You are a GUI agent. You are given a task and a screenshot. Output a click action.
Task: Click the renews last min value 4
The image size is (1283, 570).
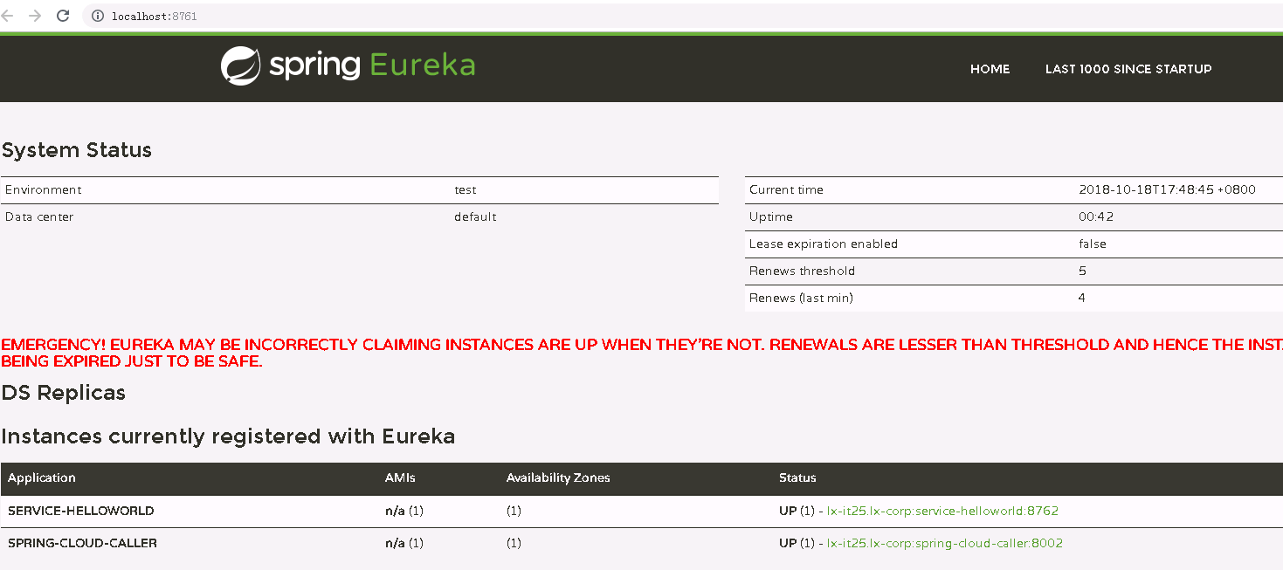point(1083,298)
